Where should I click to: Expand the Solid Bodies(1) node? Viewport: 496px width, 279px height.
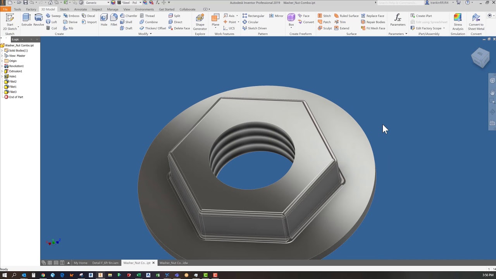(2, 51)
